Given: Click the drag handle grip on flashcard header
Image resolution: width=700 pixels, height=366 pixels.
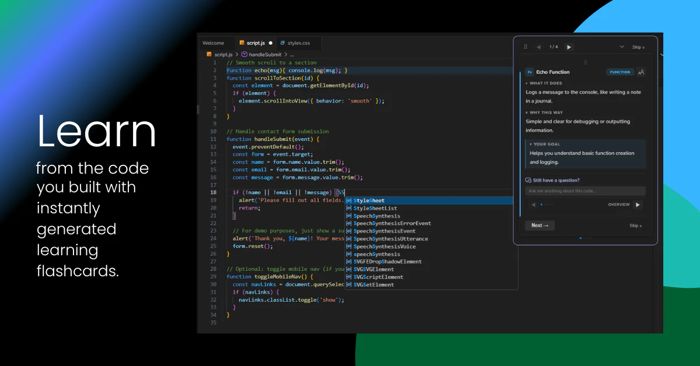Looking at the screenshot, I should 526,47.
